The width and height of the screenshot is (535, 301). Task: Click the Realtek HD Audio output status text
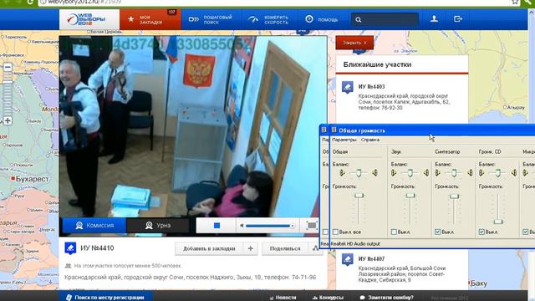354,243
